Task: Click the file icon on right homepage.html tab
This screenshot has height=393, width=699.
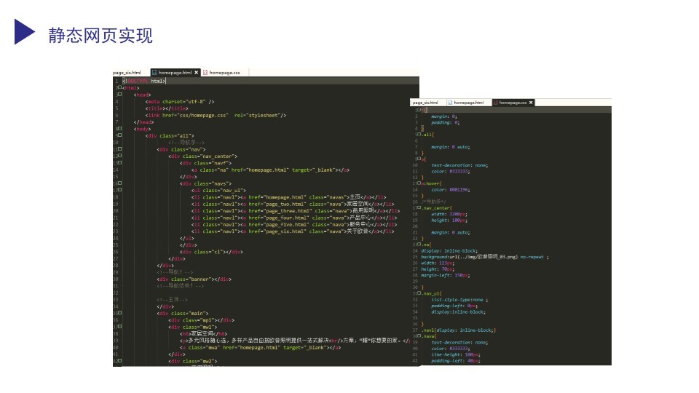Action: [450, 103]
